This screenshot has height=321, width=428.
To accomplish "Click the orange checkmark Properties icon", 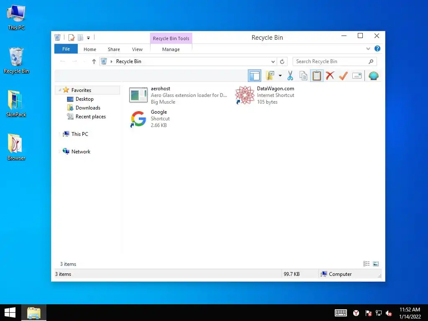I will coord(344,76).
